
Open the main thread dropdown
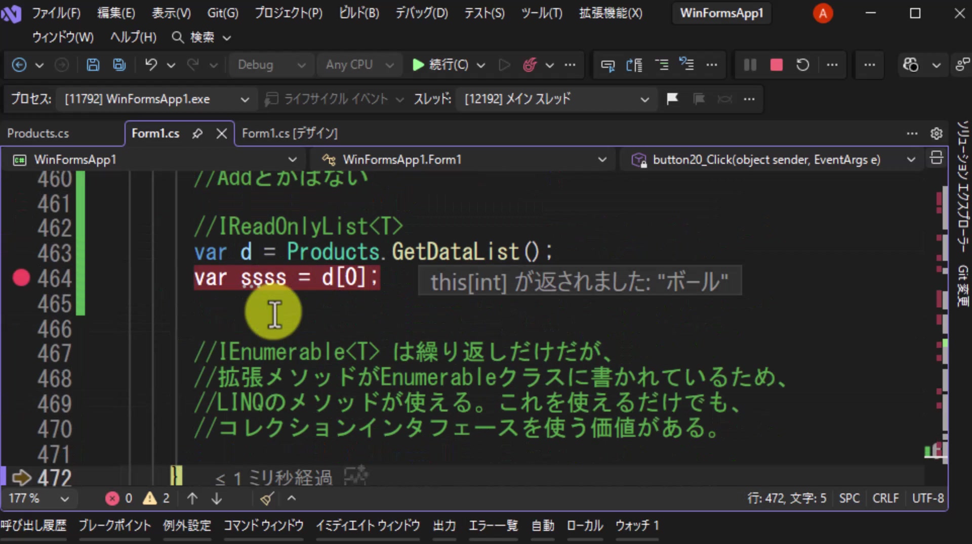coord(556,99)
